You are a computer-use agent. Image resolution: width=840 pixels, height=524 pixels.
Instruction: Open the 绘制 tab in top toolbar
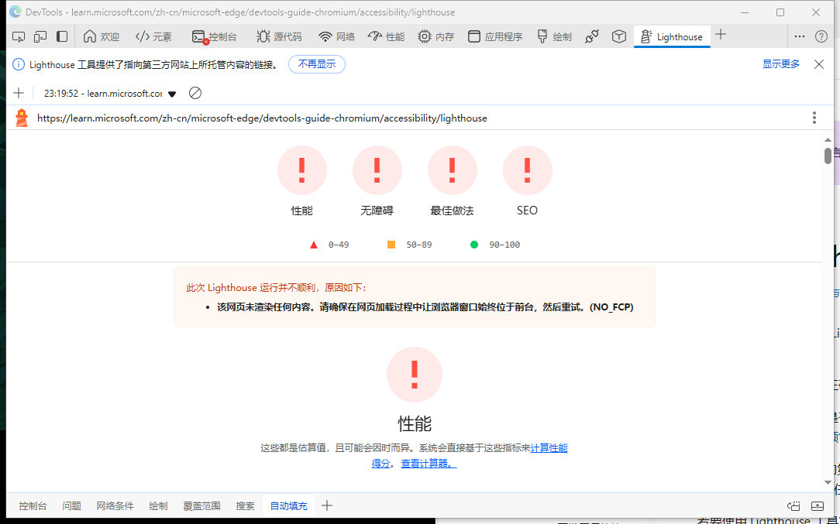(555, 36)
